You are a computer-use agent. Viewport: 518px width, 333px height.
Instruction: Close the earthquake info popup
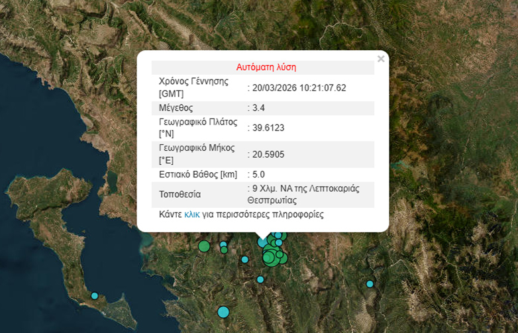[x=380, y=59]
